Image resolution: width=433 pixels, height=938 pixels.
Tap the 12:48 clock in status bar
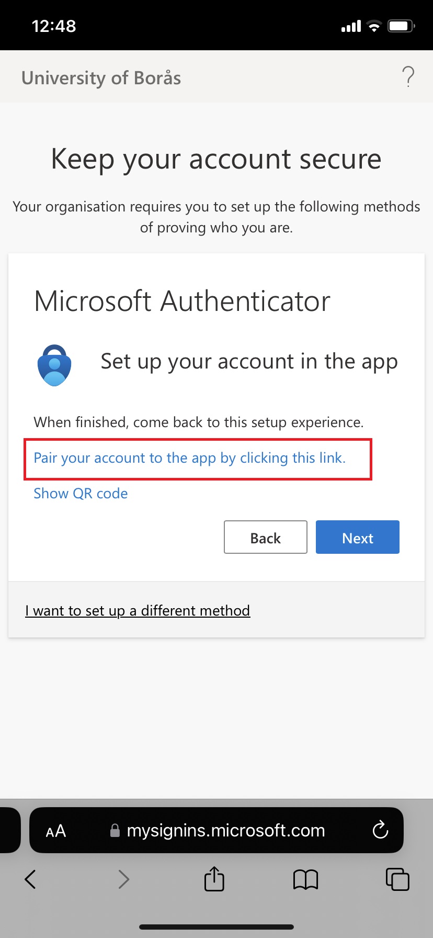pos(54,26)
